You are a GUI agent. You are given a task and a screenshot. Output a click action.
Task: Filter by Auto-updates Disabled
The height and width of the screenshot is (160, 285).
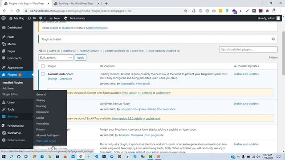(x=164, y=51)
